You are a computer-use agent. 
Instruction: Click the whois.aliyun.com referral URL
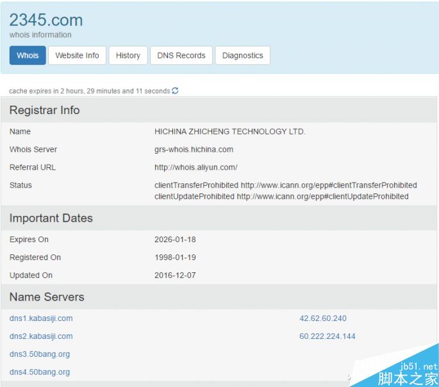click(195, 167)
